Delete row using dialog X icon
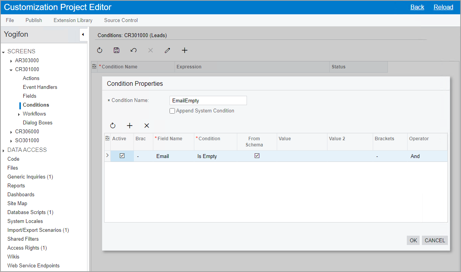The image size is (461, 272). pyautogui.click(x=147, y=126)
